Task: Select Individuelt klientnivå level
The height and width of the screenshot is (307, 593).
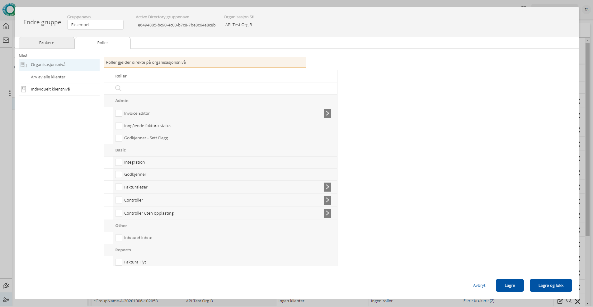Action: (50, 89)
